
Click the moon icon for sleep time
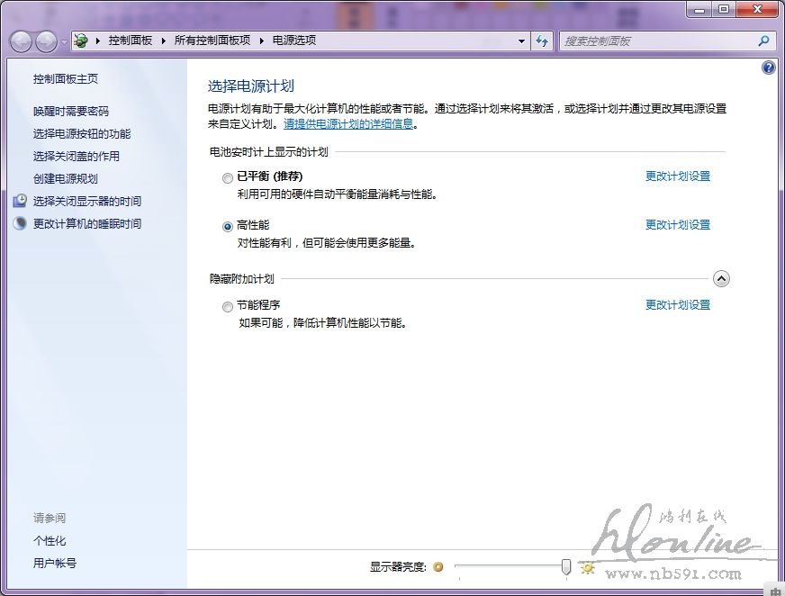tap(20, 223)
